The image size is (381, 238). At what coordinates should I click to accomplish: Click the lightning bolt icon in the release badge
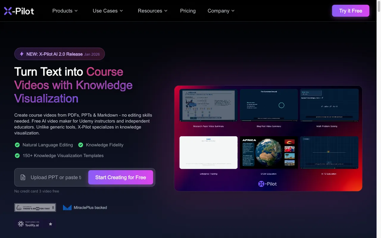click(x=22, y=54)
